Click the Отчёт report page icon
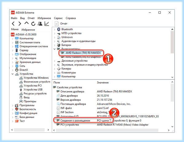The width and height of the screenshot is (184, 142). coord(56,24)
